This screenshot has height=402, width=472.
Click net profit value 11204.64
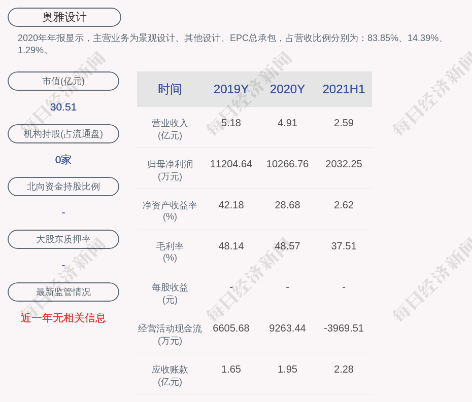point(231,164)
